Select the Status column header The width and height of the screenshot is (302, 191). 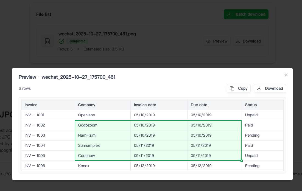tap(251, 105)
